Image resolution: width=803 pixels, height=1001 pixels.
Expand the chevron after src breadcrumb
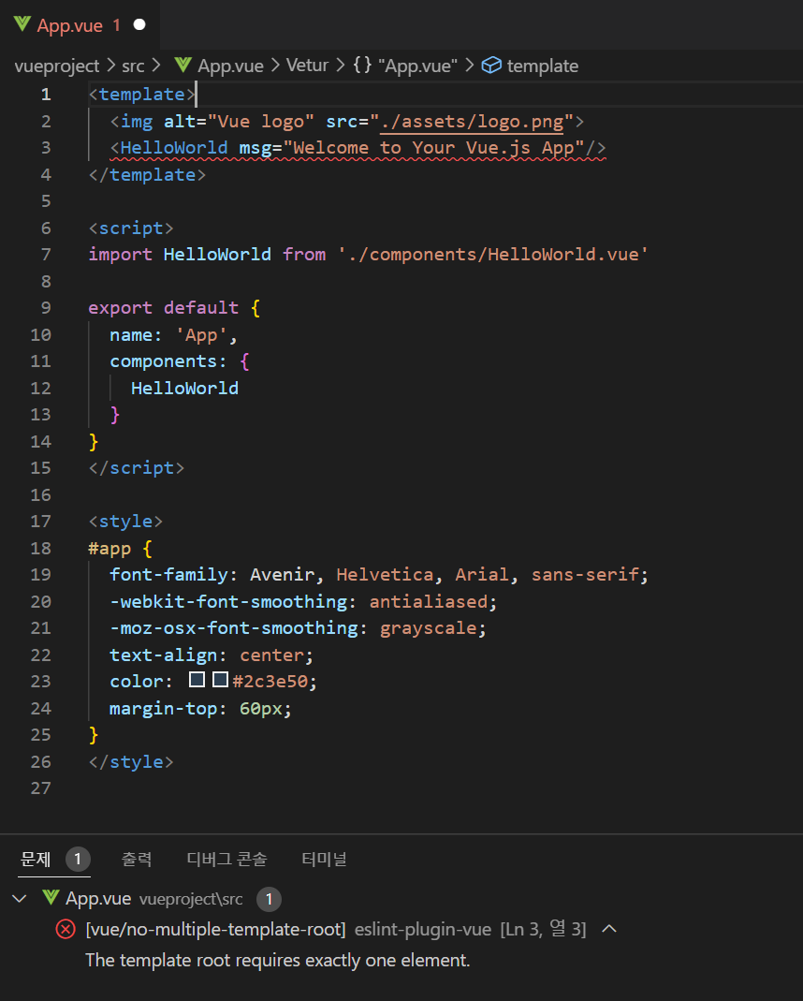pyautogui.click(x=156, y=66)
